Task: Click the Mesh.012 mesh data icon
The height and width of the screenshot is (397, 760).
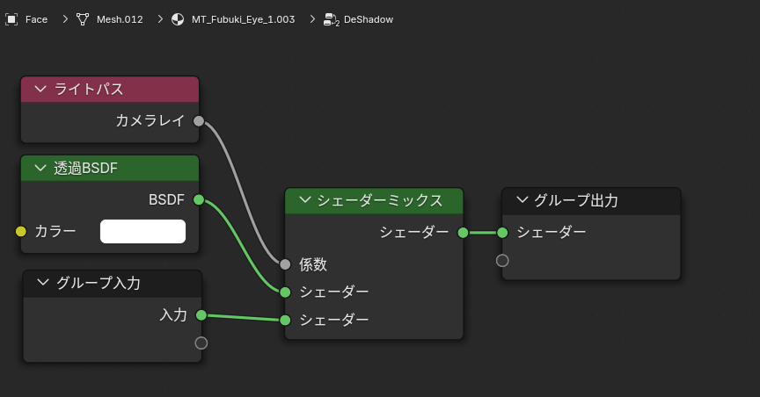Action: pos(83,19)
